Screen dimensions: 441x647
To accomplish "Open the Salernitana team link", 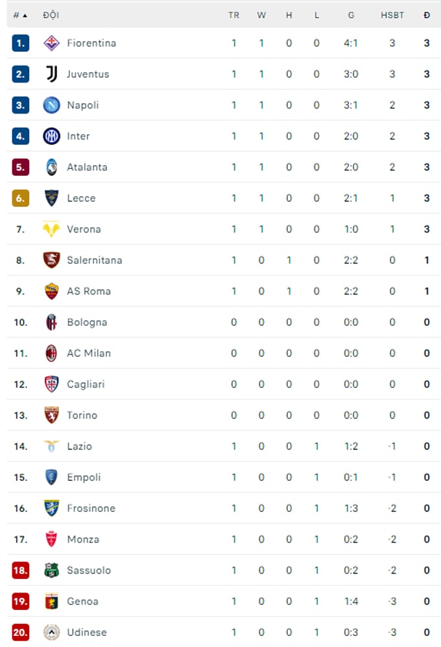I will [x=95, y=260].
